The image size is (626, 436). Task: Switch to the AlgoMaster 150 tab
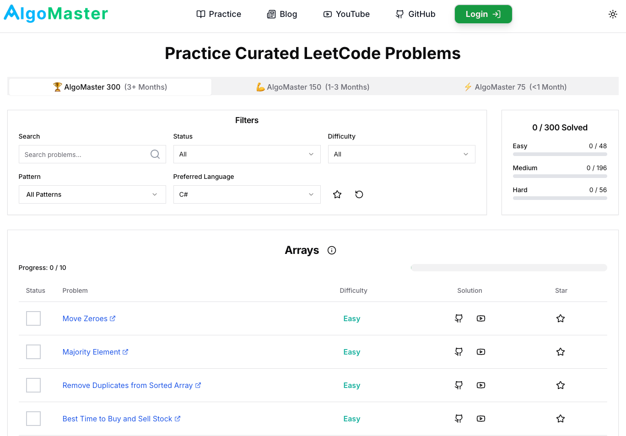(313, 87)
